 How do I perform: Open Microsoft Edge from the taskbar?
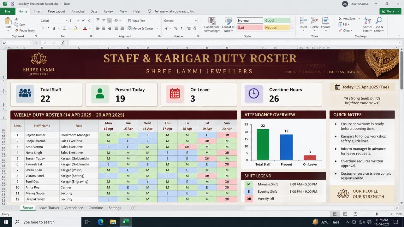pos(100,222)
